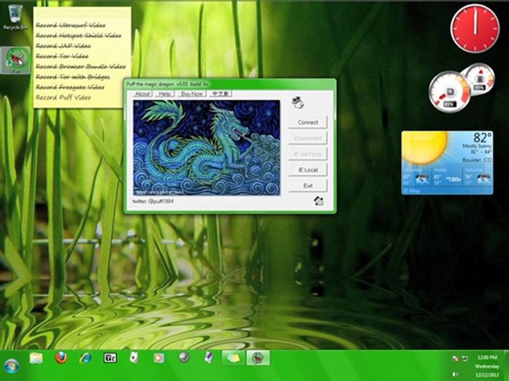Click the Record Puff Video note line
Viewport: 509px width, 381px height.
coord(63,97)
